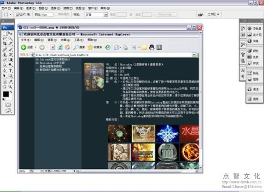Open the 选择 Select menu

pos(56,8)
